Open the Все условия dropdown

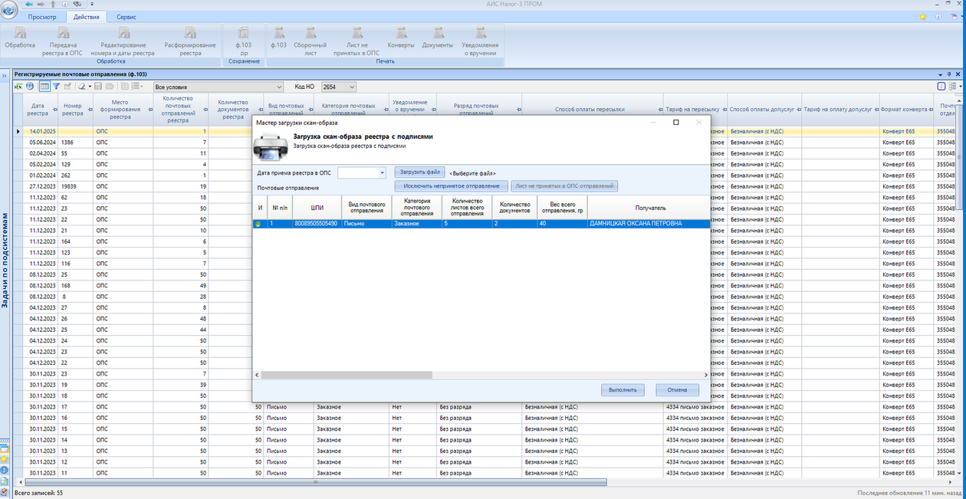pos(279,87)
